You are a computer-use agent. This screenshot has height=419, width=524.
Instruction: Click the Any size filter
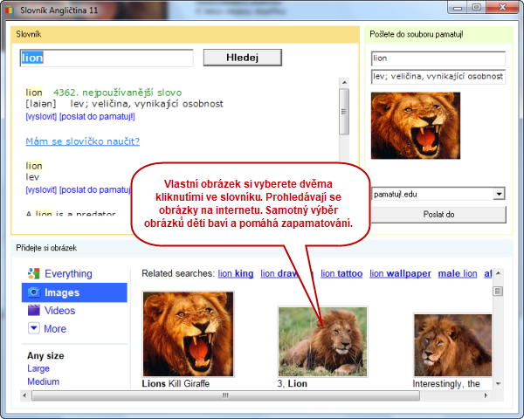tap(45, 356)
